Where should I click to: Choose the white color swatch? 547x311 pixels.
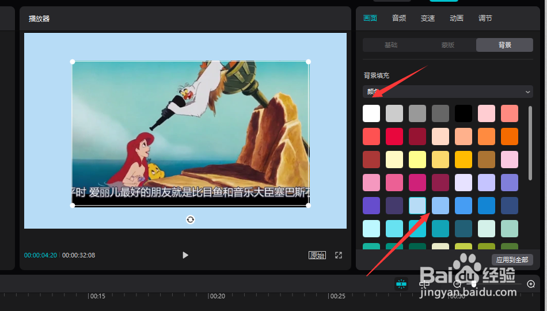tap(371, 113)
